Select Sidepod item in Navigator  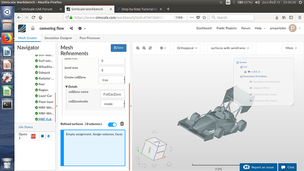42,72
